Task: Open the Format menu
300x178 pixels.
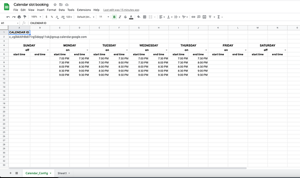Action: point(51,10)
